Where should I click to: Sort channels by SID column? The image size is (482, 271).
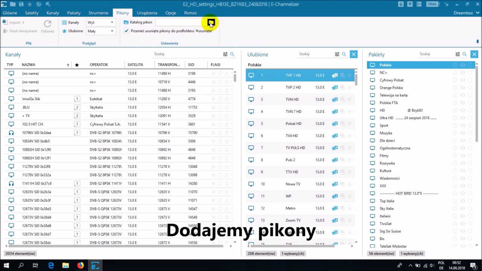click(x=191, y=65)
